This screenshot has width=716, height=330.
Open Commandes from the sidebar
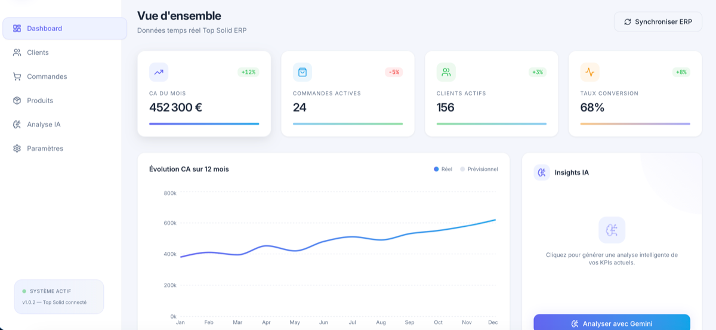point(64,76)
